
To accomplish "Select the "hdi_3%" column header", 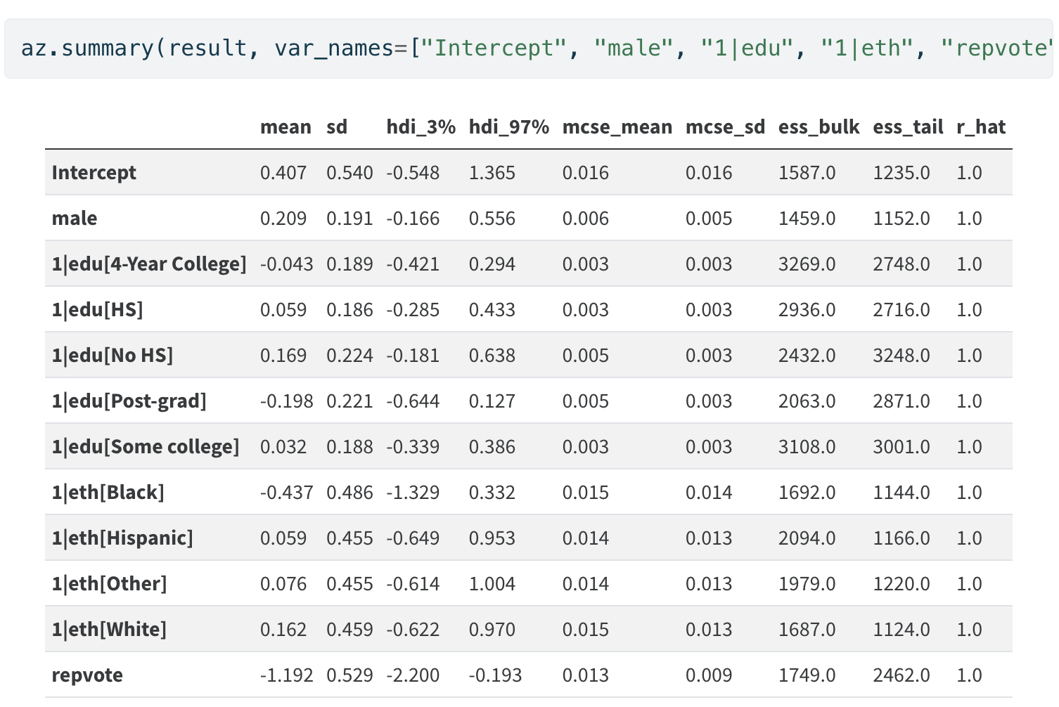I will point(421,127).
